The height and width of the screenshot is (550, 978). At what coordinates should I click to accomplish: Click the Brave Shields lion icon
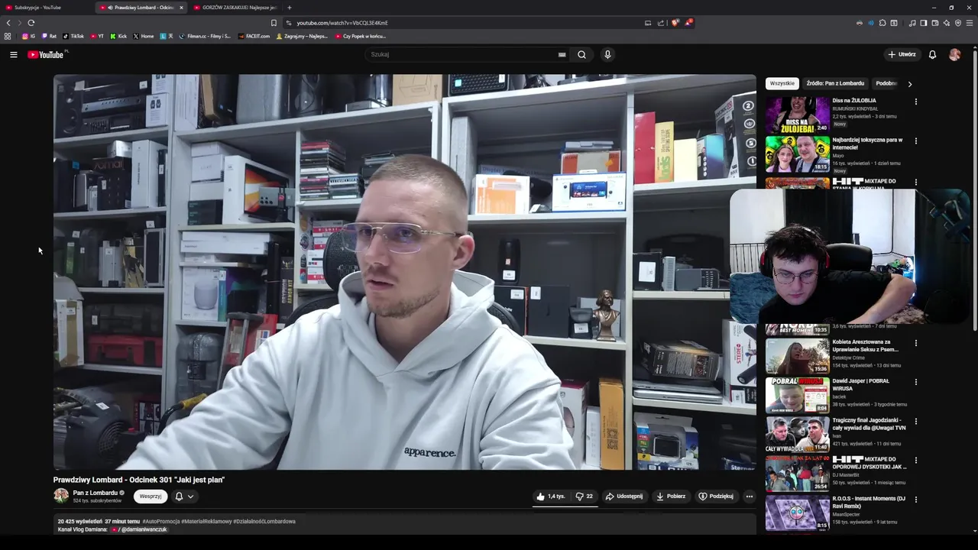point(675,23)
